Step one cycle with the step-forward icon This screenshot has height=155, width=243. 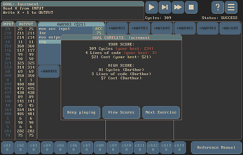click(x=165, y=7)
